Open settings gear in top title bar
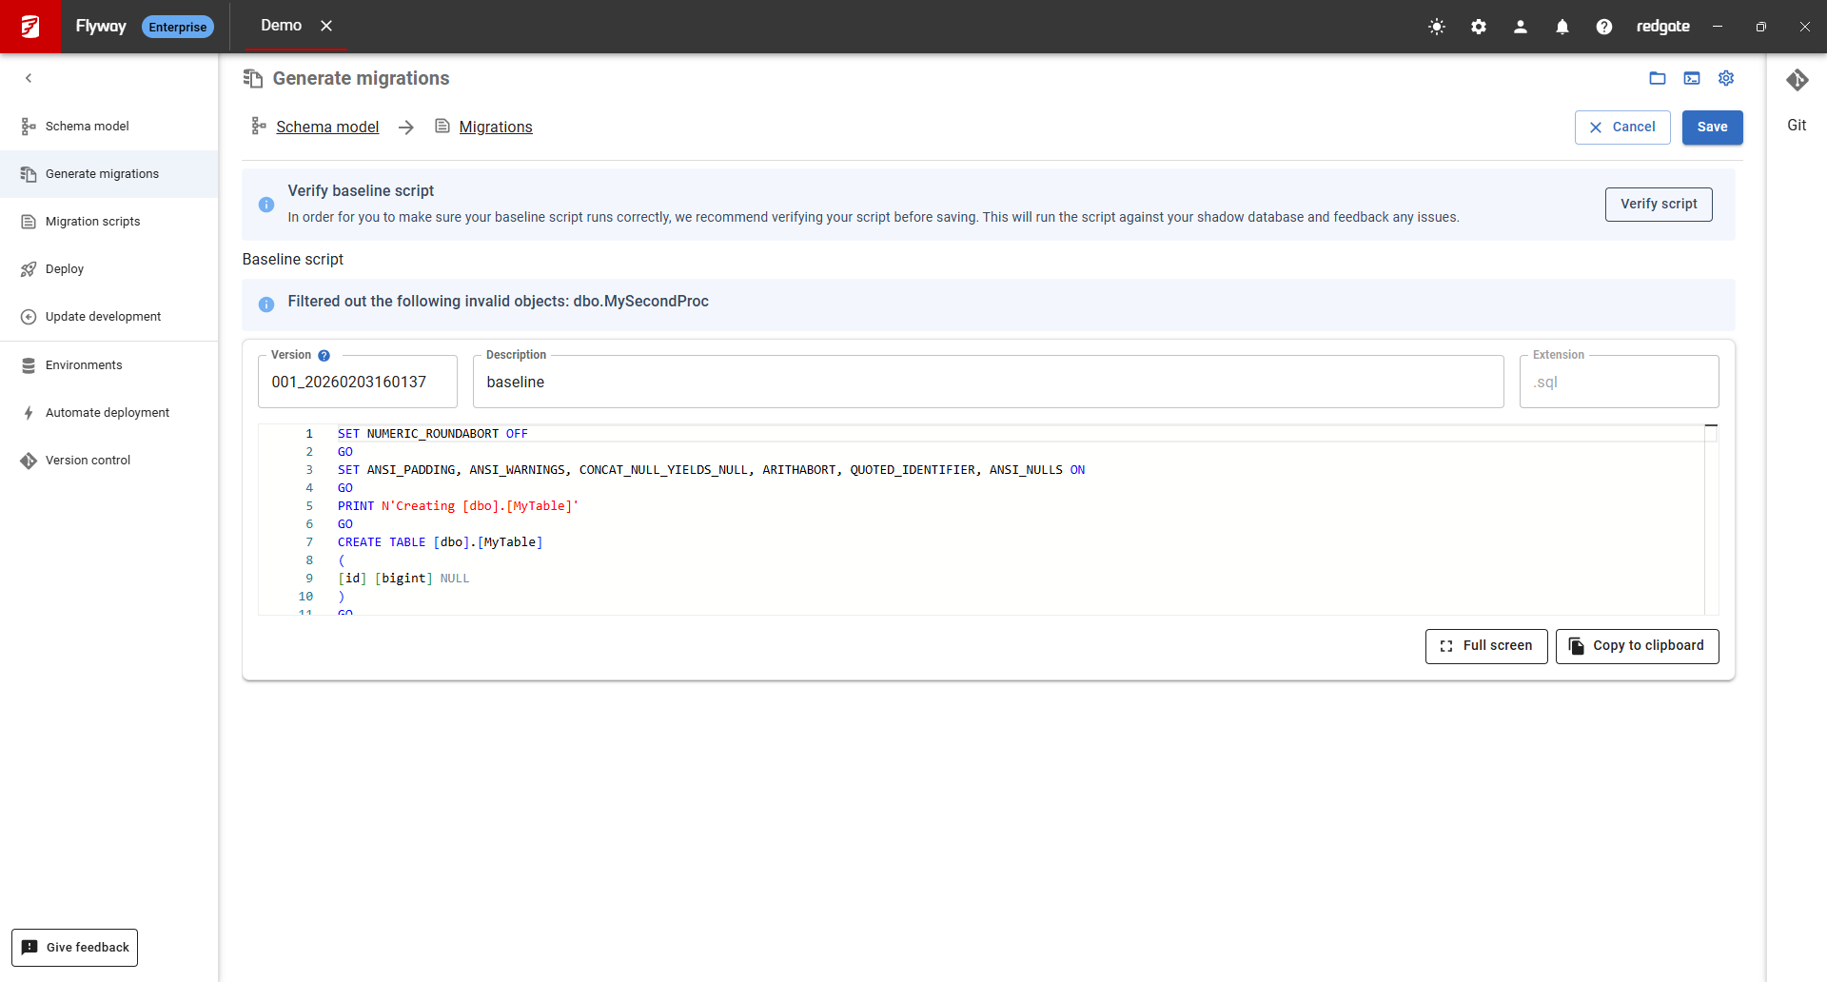The height and width of the screenshot is (982, 1827). tap(1479, 27)
